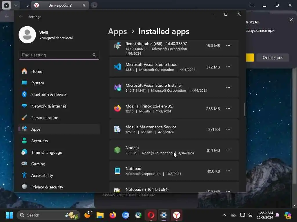The width and height of the screenshot is (297, 222).
Task: Open Accessibility settings
Action: [59, 175]
